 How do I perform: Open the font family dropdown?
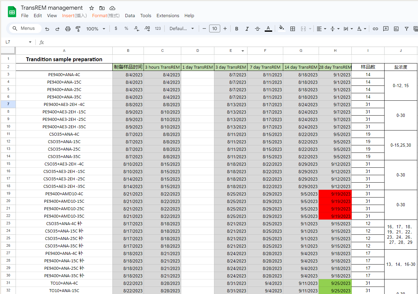tap(182, 29)
